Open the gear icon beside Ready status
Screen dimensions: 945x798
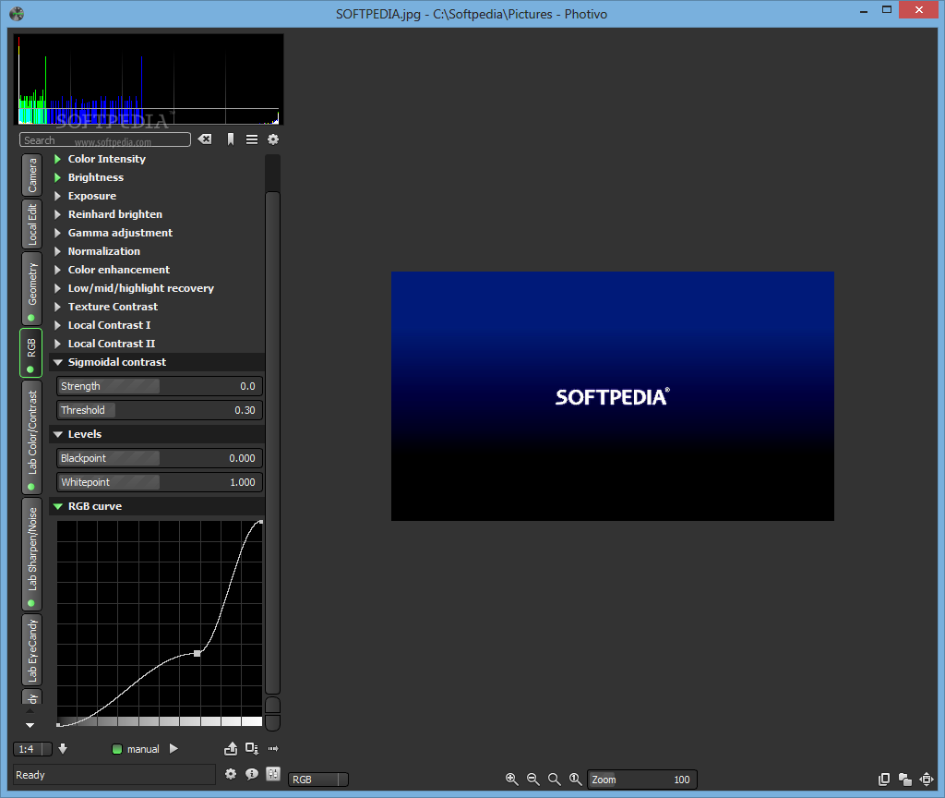(230, 774)
